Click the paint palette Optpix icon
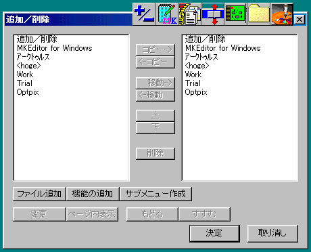This screenshot has height=252, width=311. point(282,14)
